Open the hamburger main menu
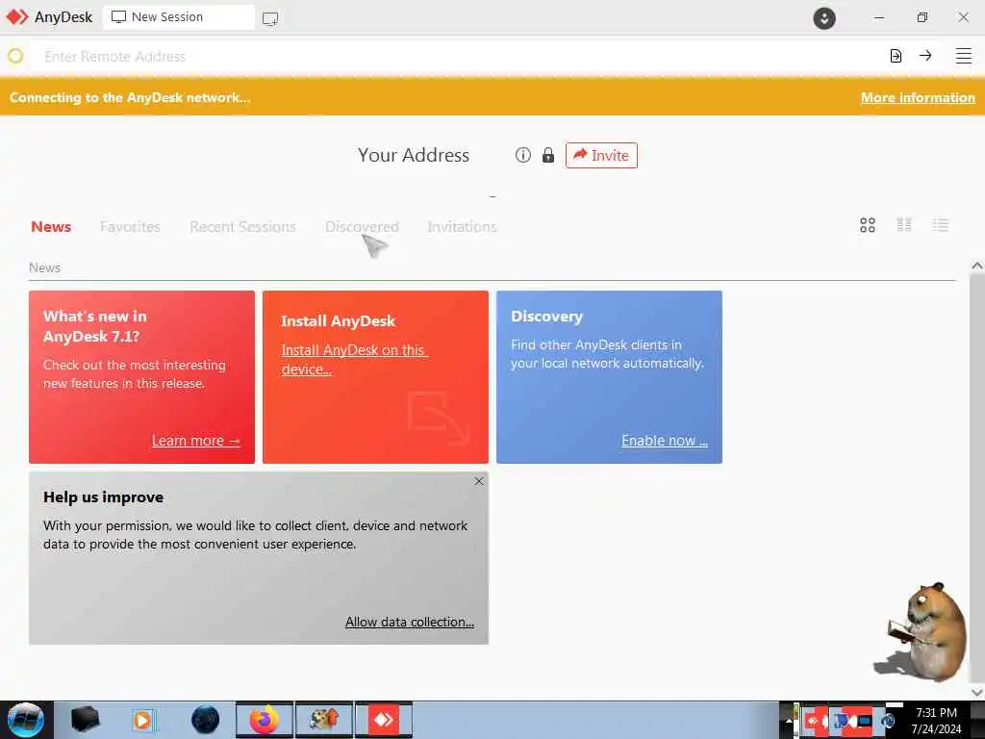Screen dimensions: 985x739 (964, 56)
